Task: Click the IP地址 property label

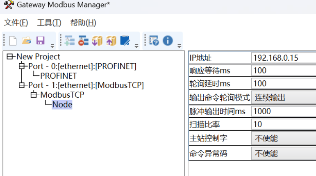Action: [x=200, y=58]
